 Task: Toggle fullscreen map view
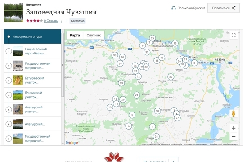(x=234, y=36)
